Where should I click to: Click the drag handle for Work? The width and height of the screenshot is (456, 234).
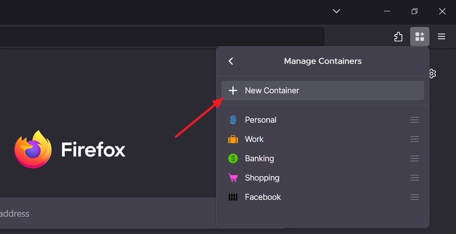(x=415, y=139)
